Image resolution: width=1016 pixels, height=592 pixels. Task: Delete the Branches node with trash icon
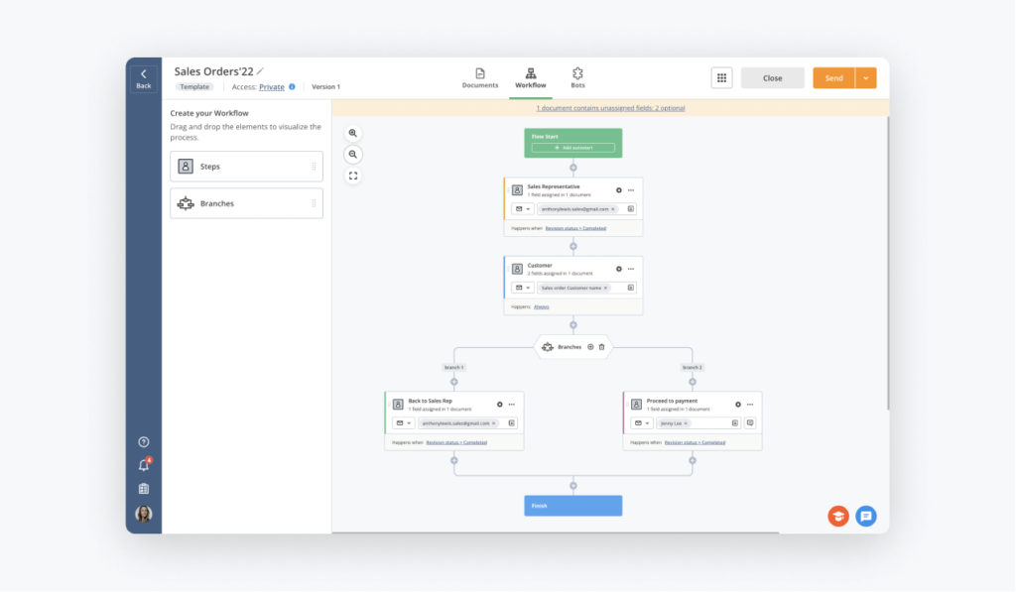601,347
